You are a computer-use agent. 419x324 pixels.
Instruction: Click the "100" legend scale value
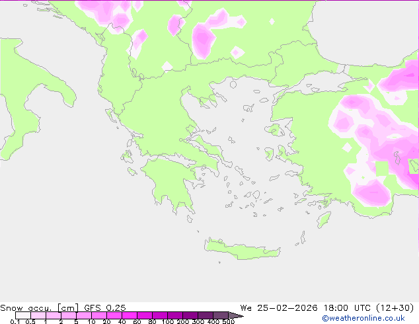(x=168, y=321)
